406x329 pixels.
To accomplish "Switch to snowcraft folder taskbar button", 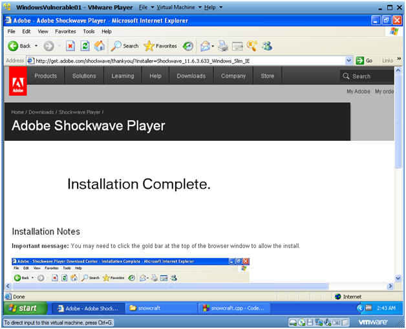I will click(162, 308).
